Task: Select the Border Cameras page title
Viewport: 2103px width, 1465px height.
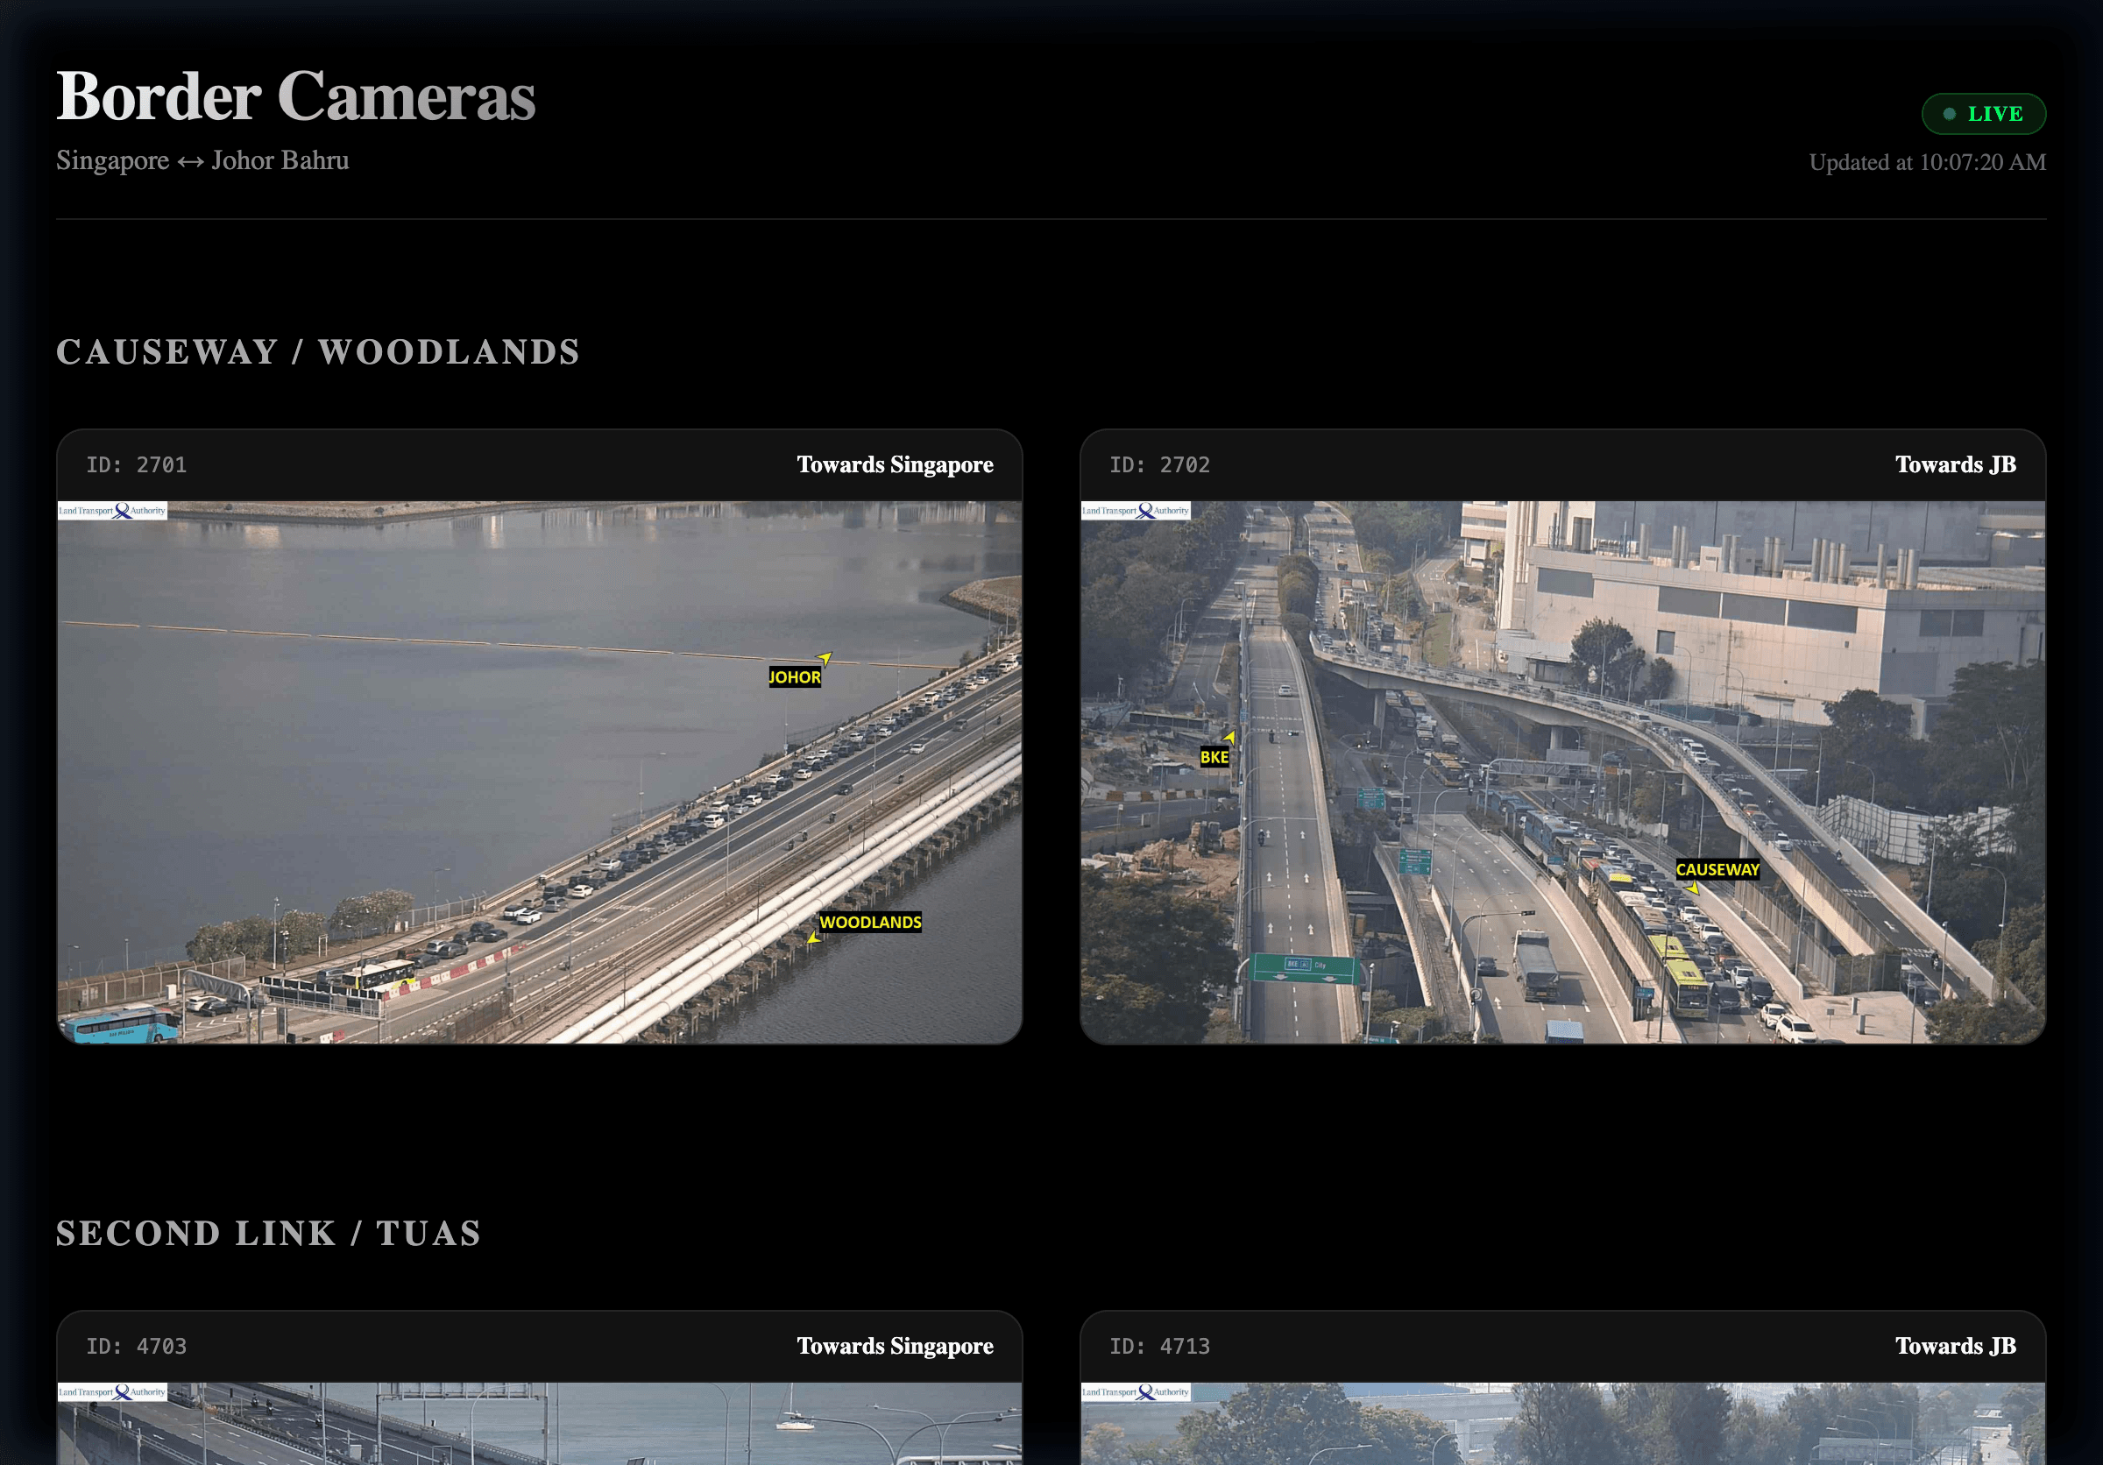Action: coord(296,96)
